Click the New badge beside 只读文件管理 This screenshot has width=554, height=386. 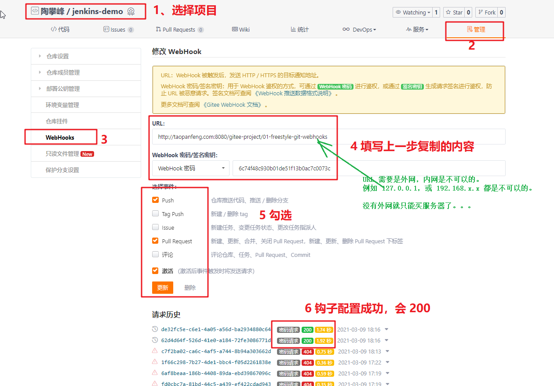click(87, 154)
